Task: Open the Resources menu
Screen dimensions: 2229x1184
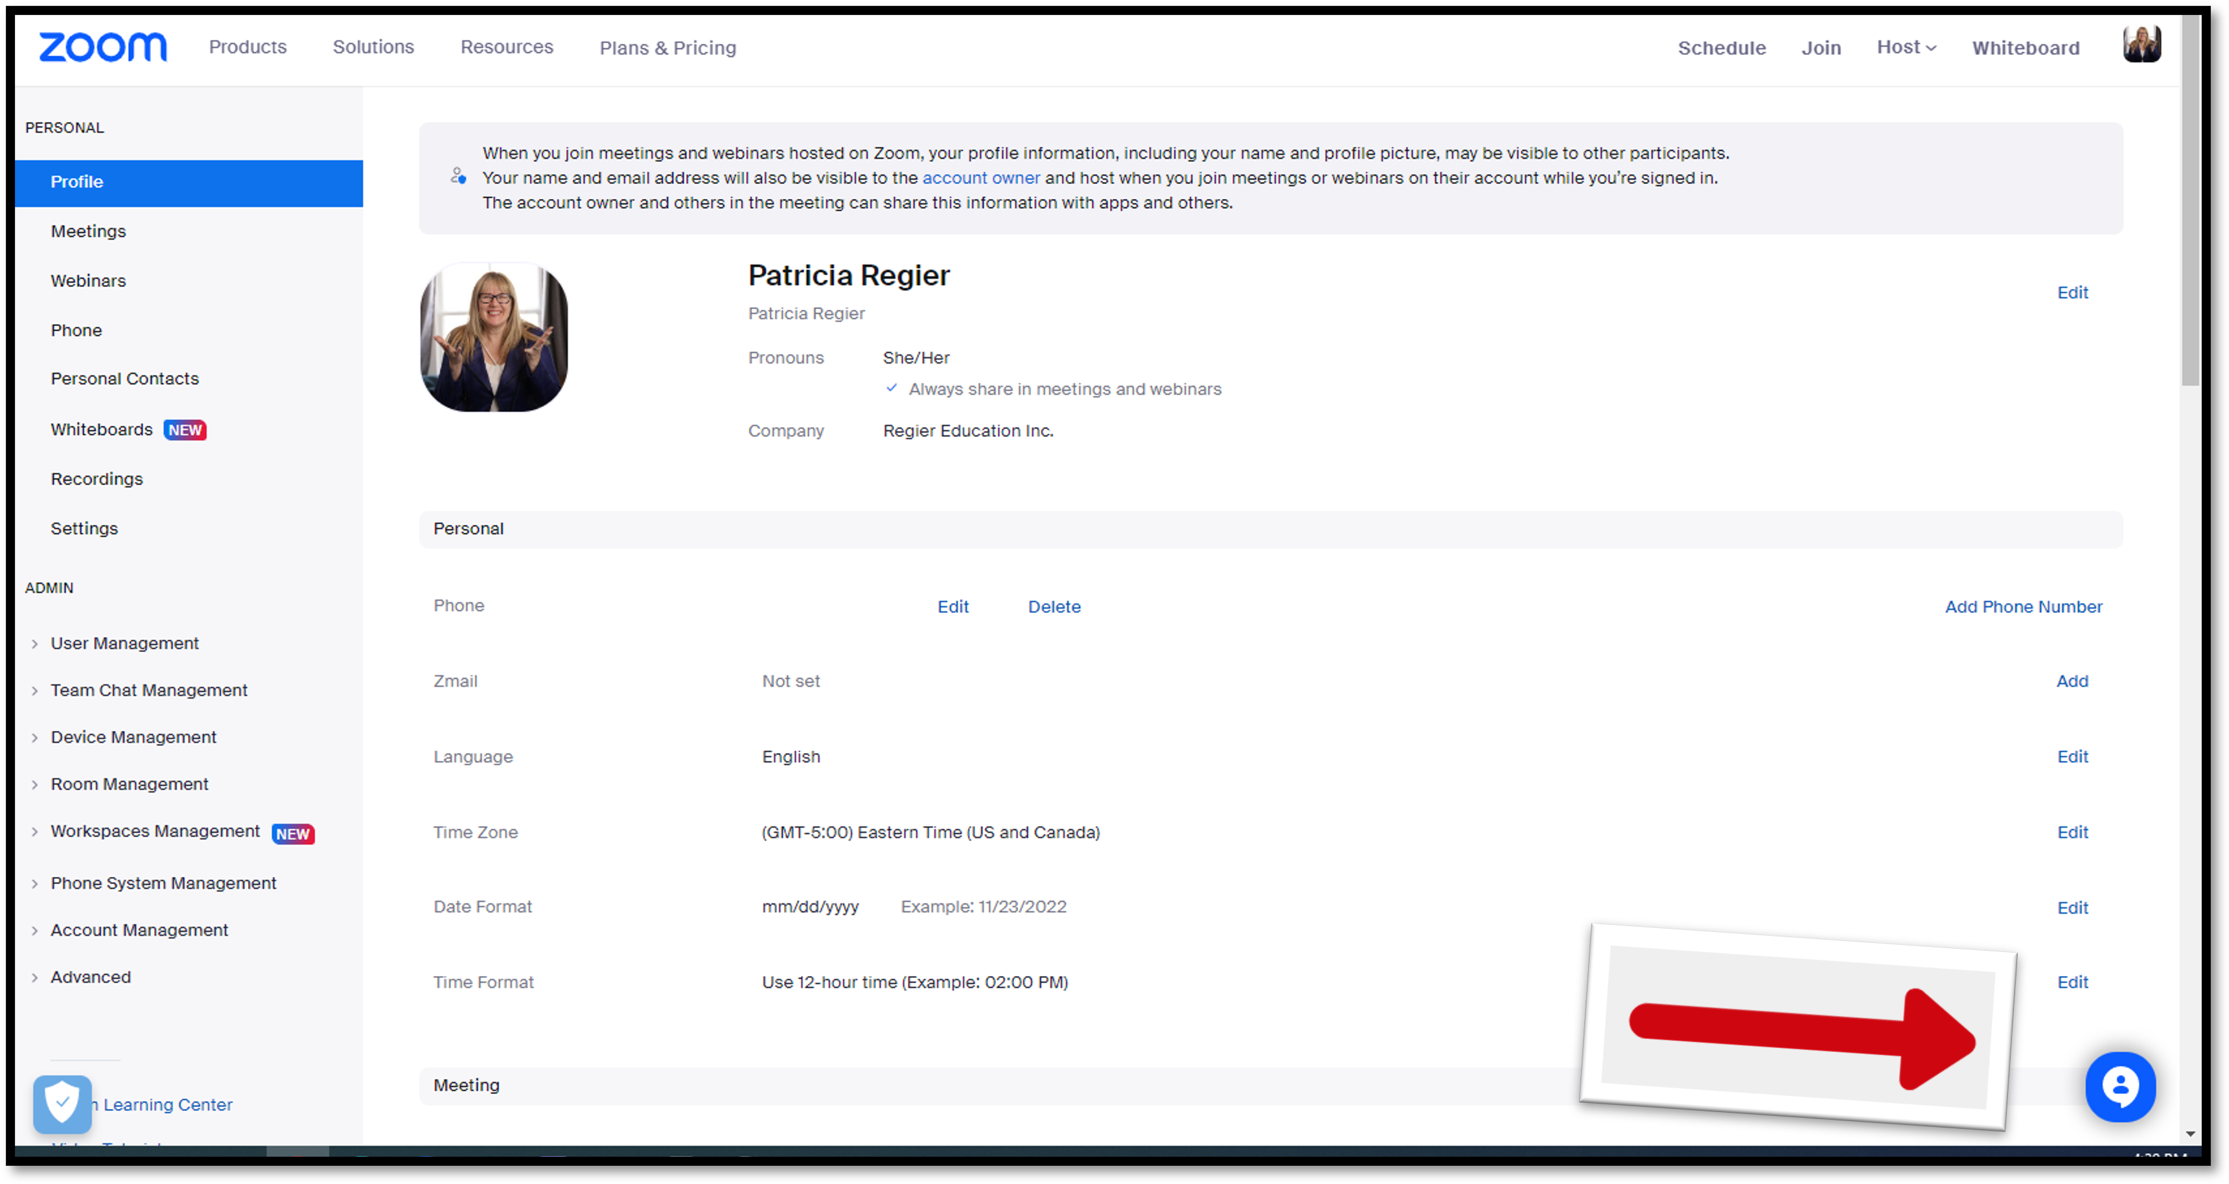Action: 506,47
